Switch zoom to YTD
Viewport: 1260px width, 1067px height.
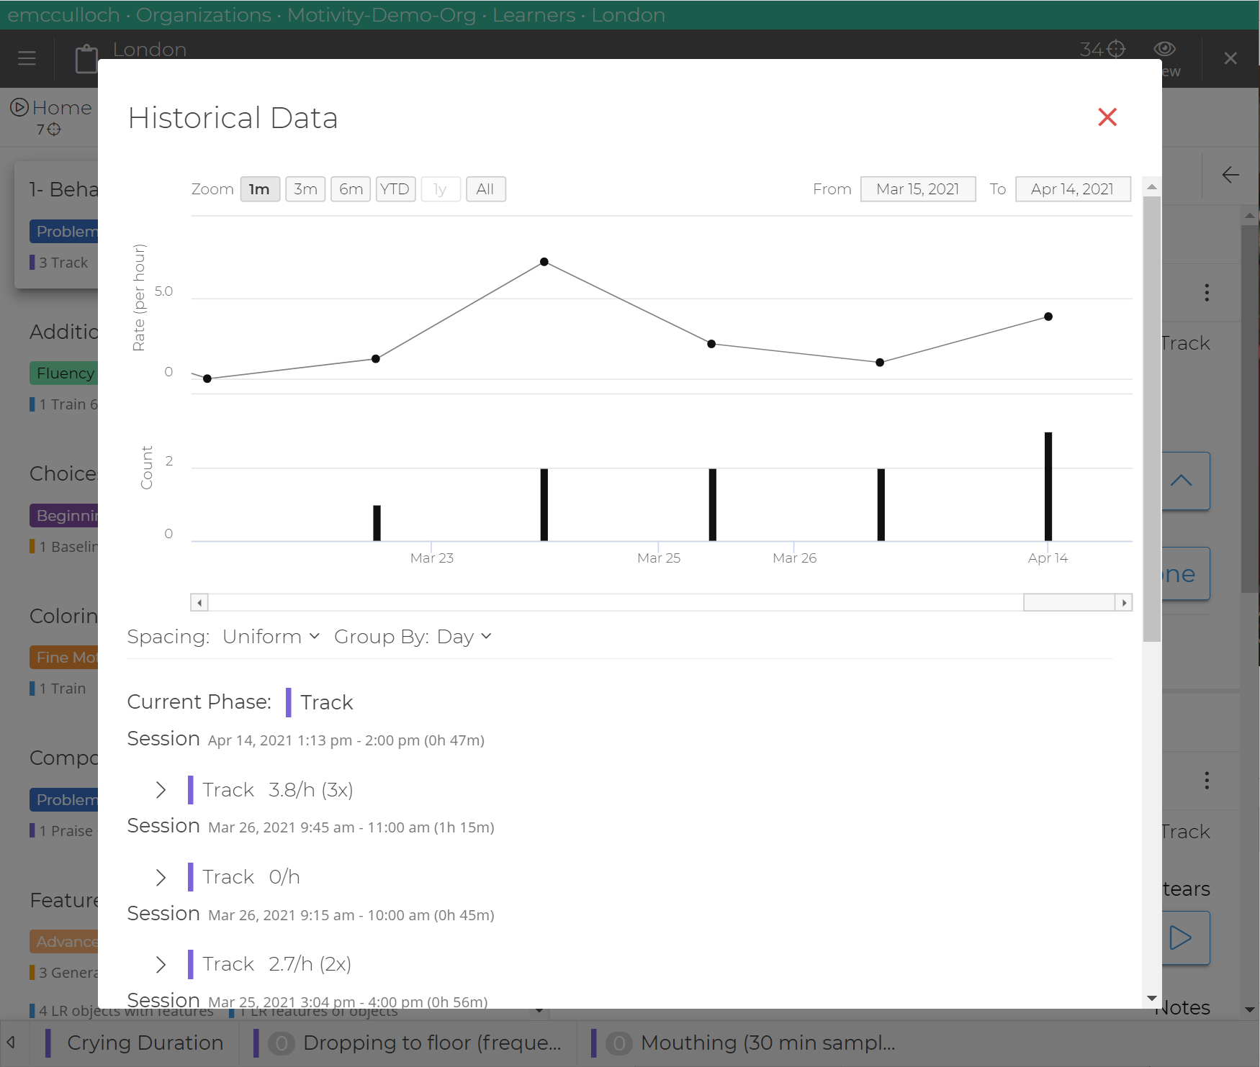tap(395, 189)
